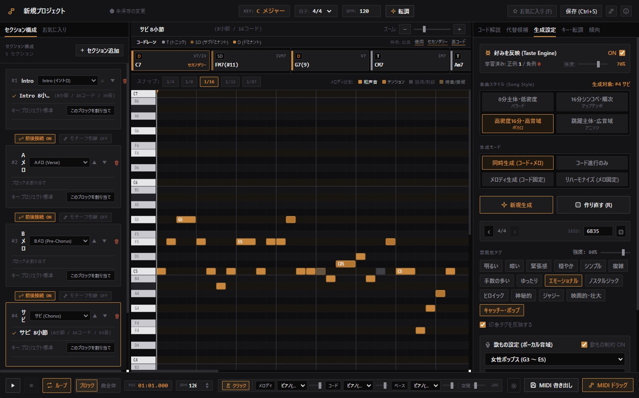This screenshot has width=639, height=398.
Task: Click the SEED input field showing 6835
Action: coord(598,231)
